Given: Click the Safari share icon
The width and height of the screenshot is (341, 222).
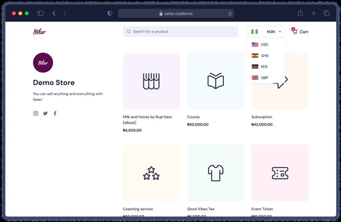Looking at the screenshot, I should coord(300,13).
